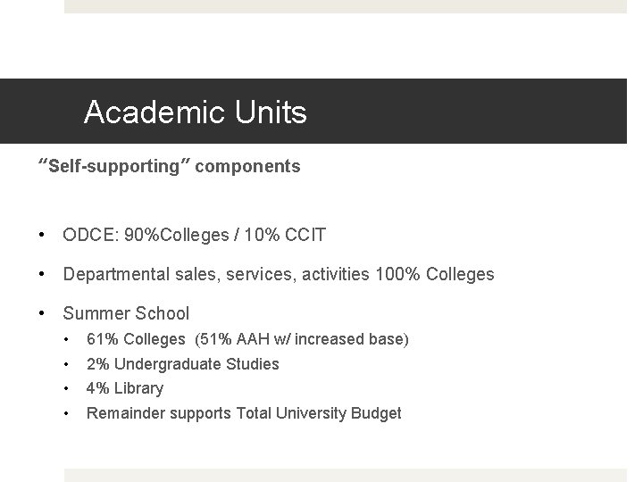This screenshot has width=643, height=482.
Task: Click Remainder supports Total University Budget
Action: click(244, 413)
